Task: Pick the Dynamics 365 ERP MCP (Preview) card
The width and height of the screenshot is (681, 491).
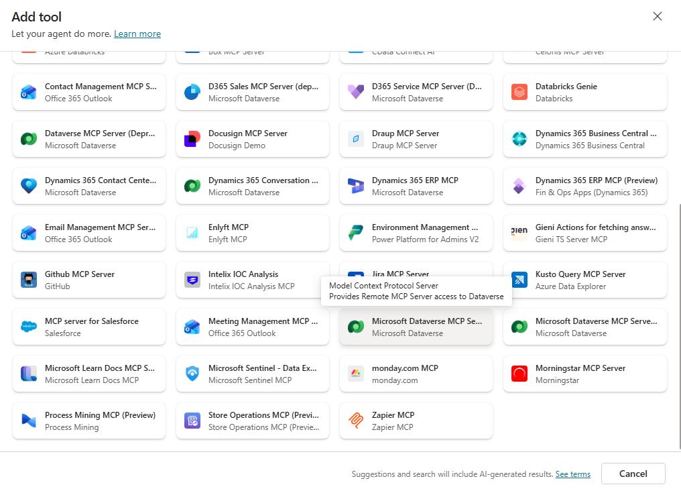Action: tap(584, 186)
